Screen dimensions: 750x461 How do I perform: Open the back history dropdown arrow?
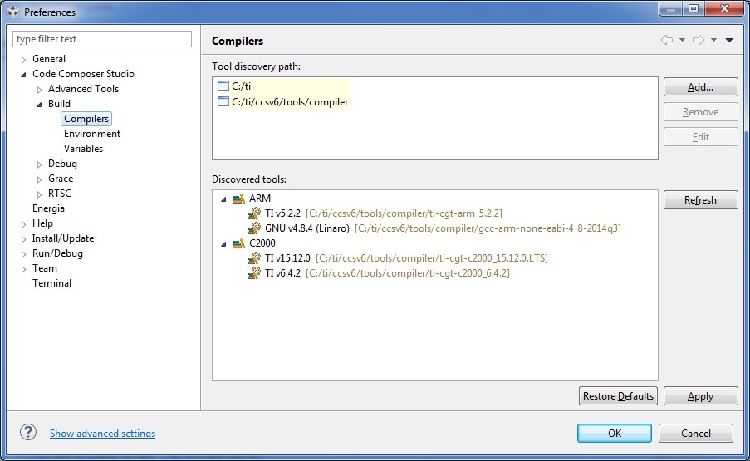(682, 40)
